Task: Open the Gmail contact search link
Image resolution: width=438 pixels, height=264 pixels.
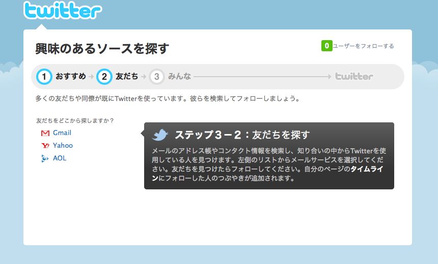Action: click(x=62, y=133)
